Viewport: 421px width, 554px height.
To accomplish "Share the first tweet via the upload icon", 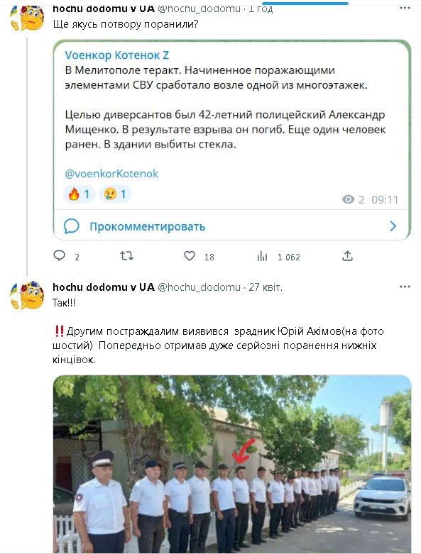I will tap(347, 256).
